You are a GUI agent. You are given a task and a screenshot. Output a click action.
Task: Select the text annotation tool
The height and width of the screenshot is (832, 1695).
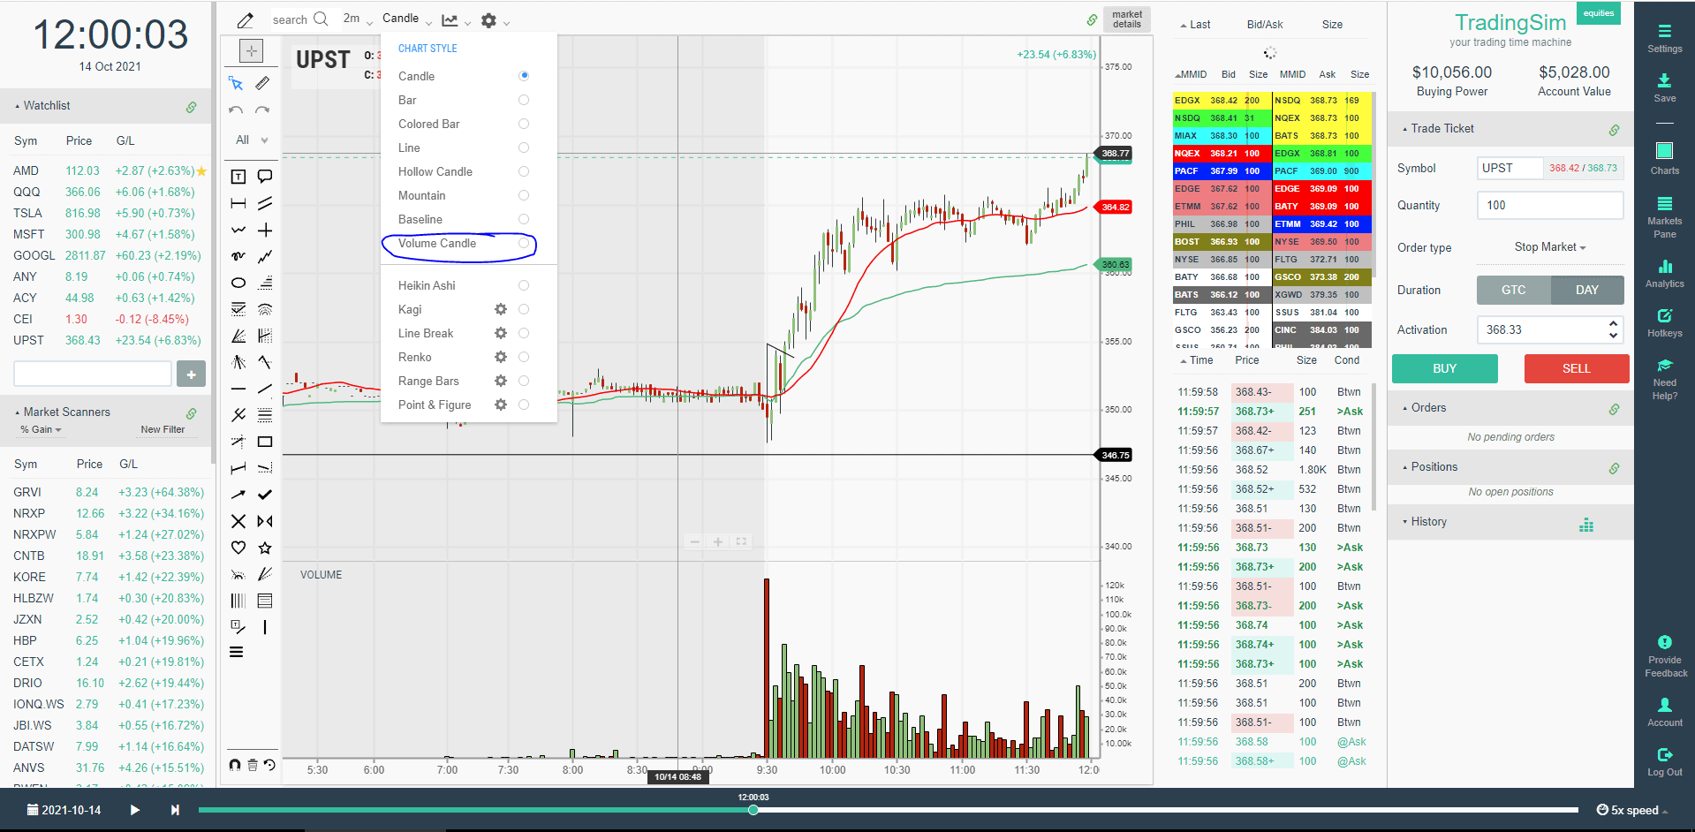tap(238, 176)
